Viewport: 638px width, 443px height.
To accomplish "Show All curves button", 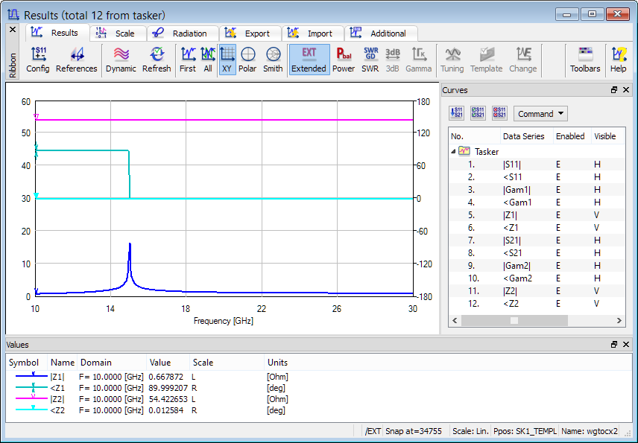I will coord(208,60).
